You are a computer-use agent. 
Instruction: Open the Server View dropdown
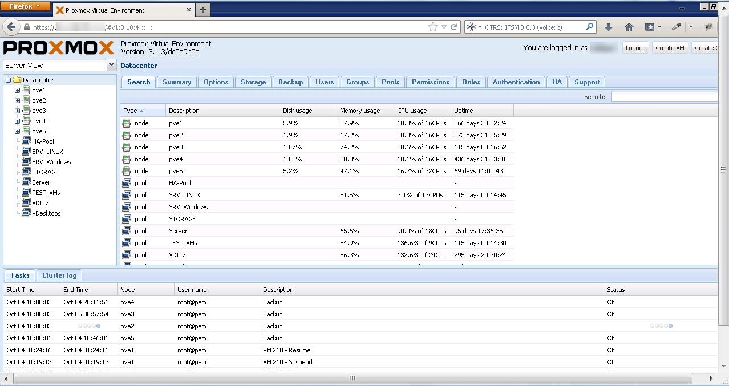point(111,65)
